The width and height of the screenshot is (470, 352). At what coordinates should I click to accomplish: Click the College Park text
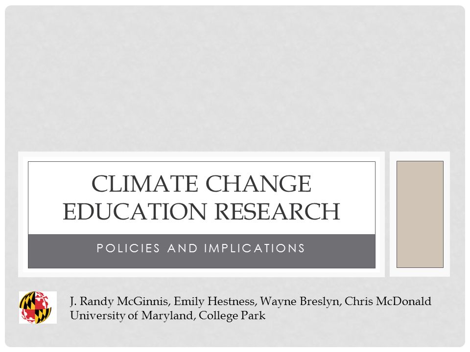232,315
